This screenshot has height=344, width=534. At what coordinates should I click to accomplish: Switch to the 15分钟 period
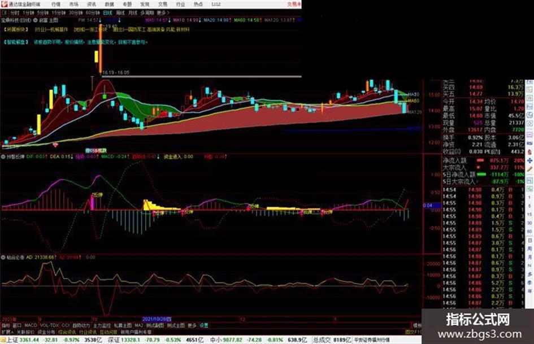(x=59, y=13)
